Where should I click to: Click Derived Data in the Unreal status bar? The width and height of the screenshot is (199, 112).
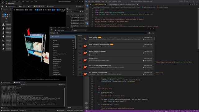(61, 111)
